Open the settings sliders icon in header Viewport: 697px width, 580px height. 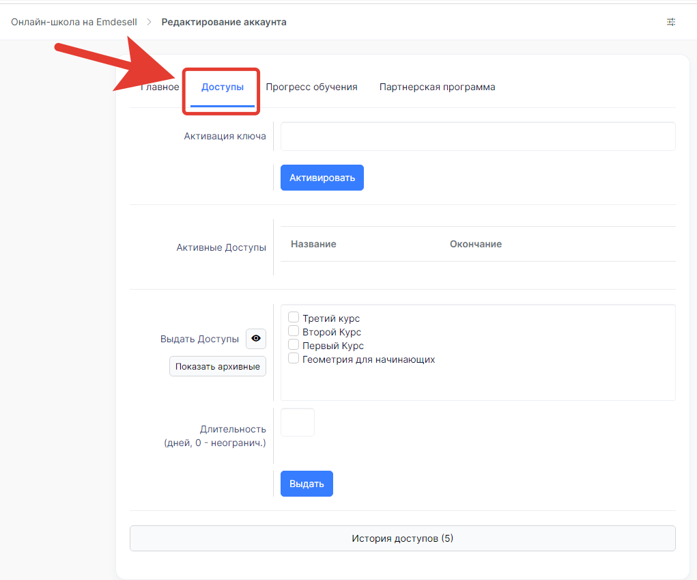click(671, 22)
